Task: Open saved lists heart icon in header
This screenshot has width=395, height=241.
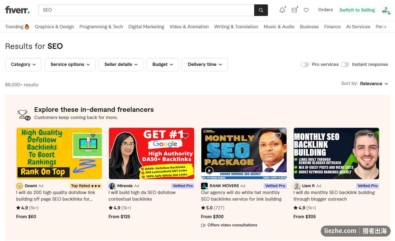Action: pos(306,10)
